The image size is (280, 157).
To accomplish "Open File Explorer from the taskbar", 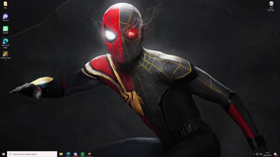I will pos(61,154).
